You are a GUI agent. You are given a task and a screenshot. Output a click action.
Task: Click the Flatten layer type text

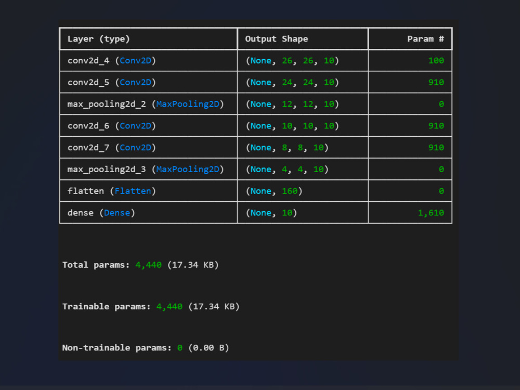pos(133,191)
